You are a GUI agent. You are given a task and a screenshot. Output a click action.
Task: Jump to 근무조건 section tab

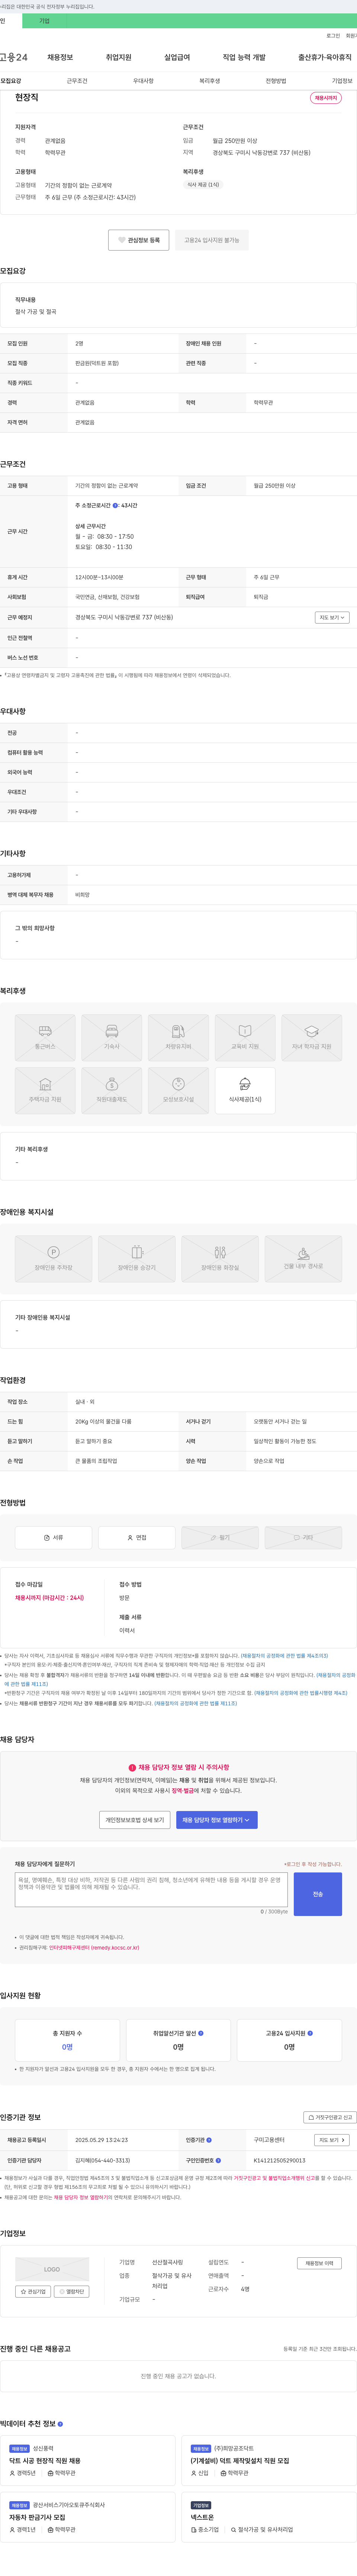tap(77, 81)
